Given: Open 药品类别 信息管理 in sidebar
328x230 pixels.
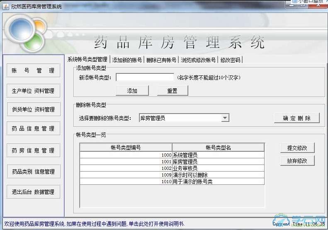Looking at the screenshot, I should click(34, 172).
